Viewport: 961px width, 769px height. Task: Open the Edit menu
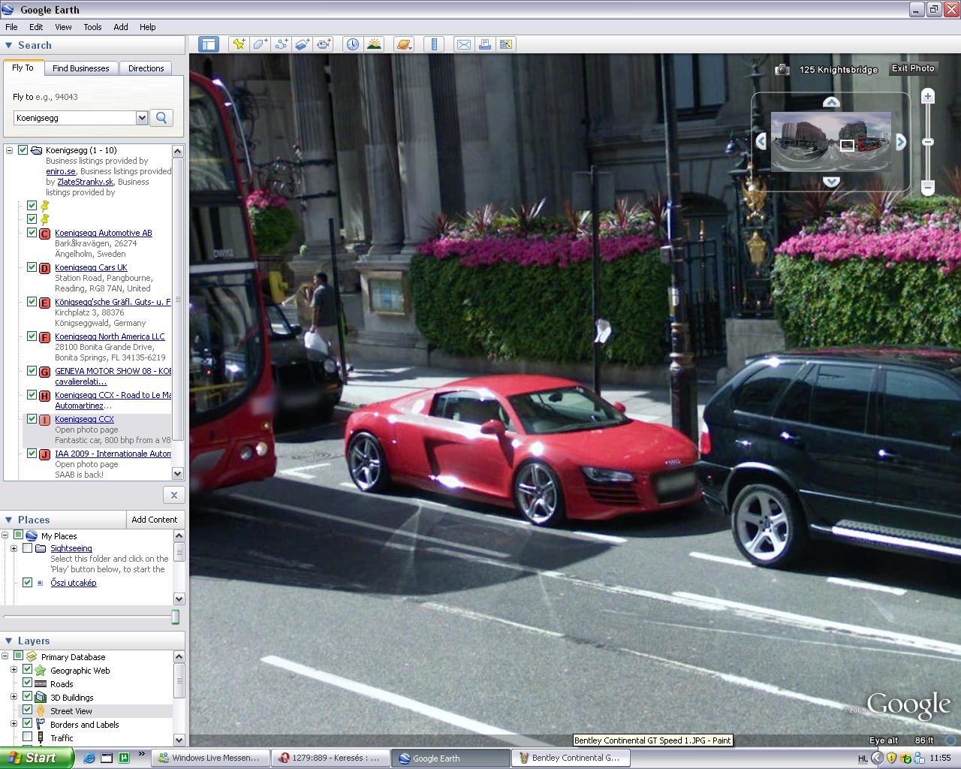36,27
